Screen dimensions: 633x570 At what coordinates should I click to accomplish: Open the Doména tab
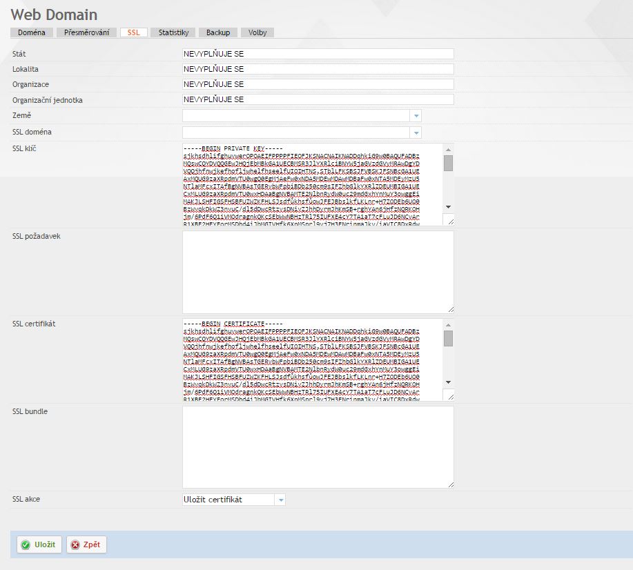[x=31, y=32]
